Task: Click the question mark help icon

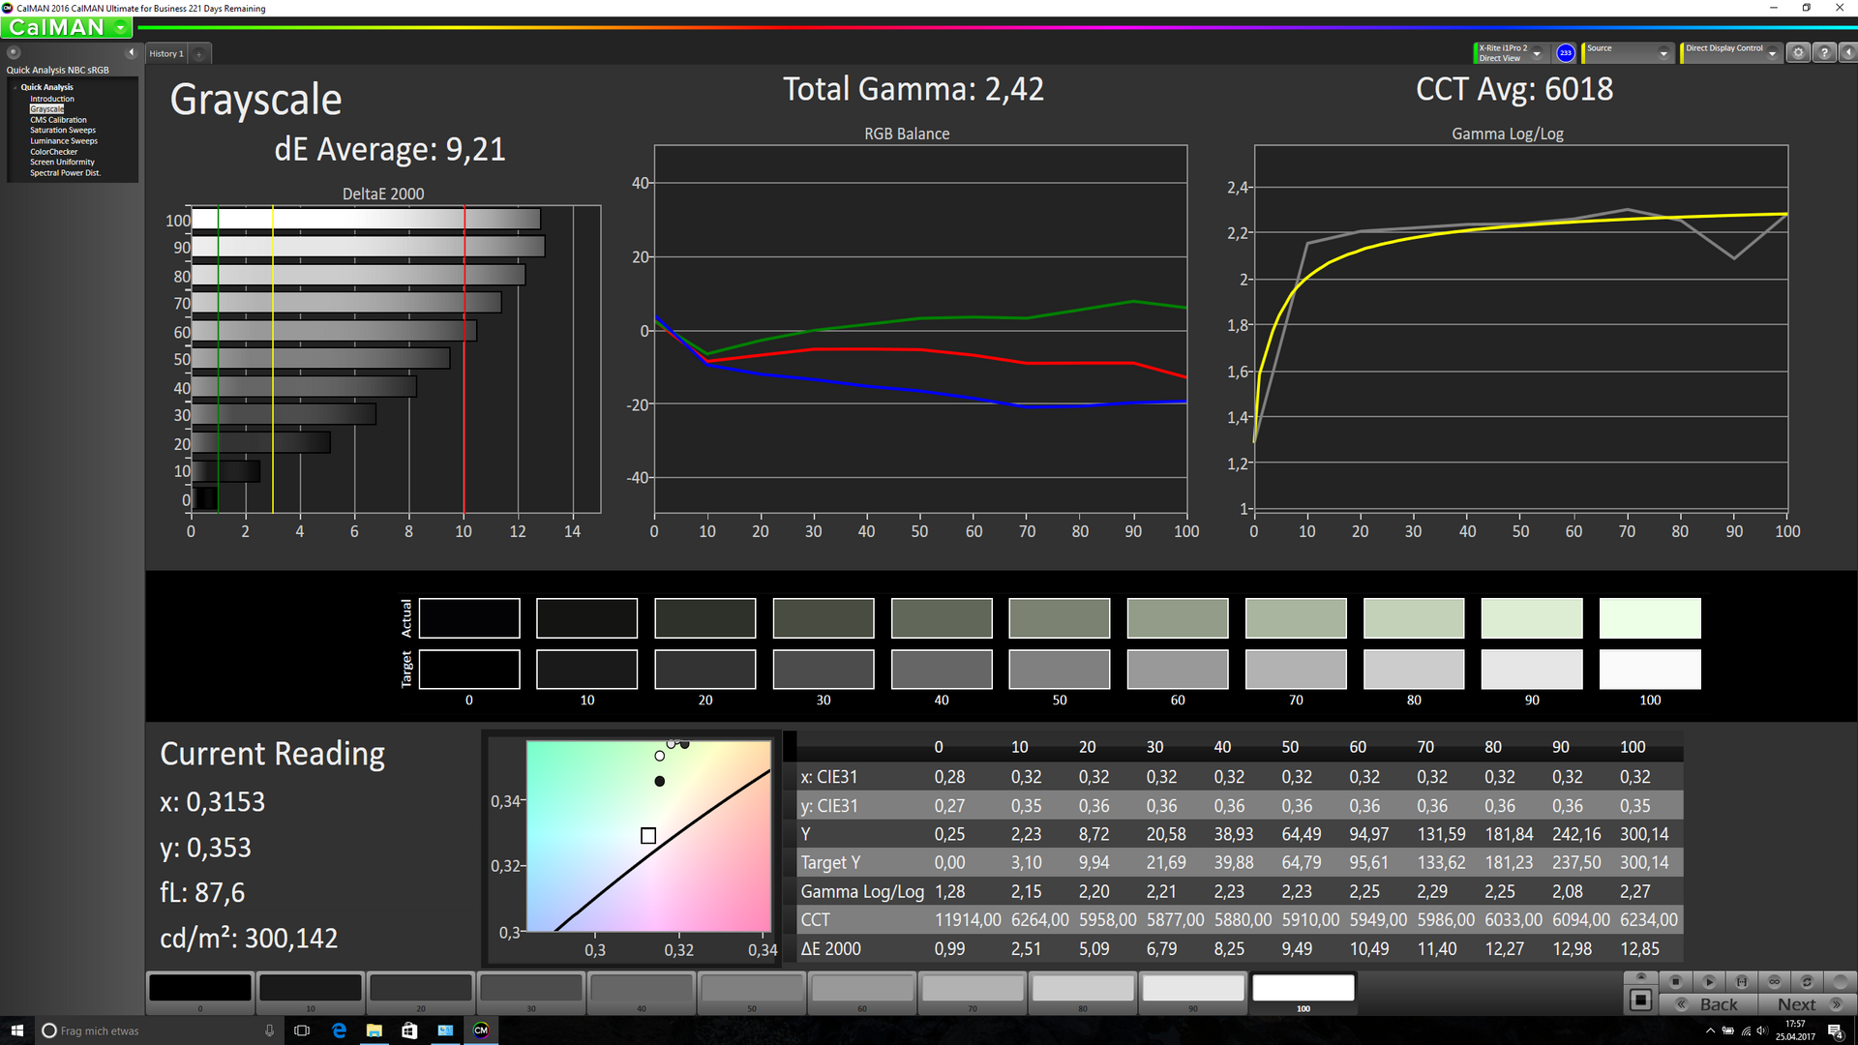Action: tap(1824, 53)
